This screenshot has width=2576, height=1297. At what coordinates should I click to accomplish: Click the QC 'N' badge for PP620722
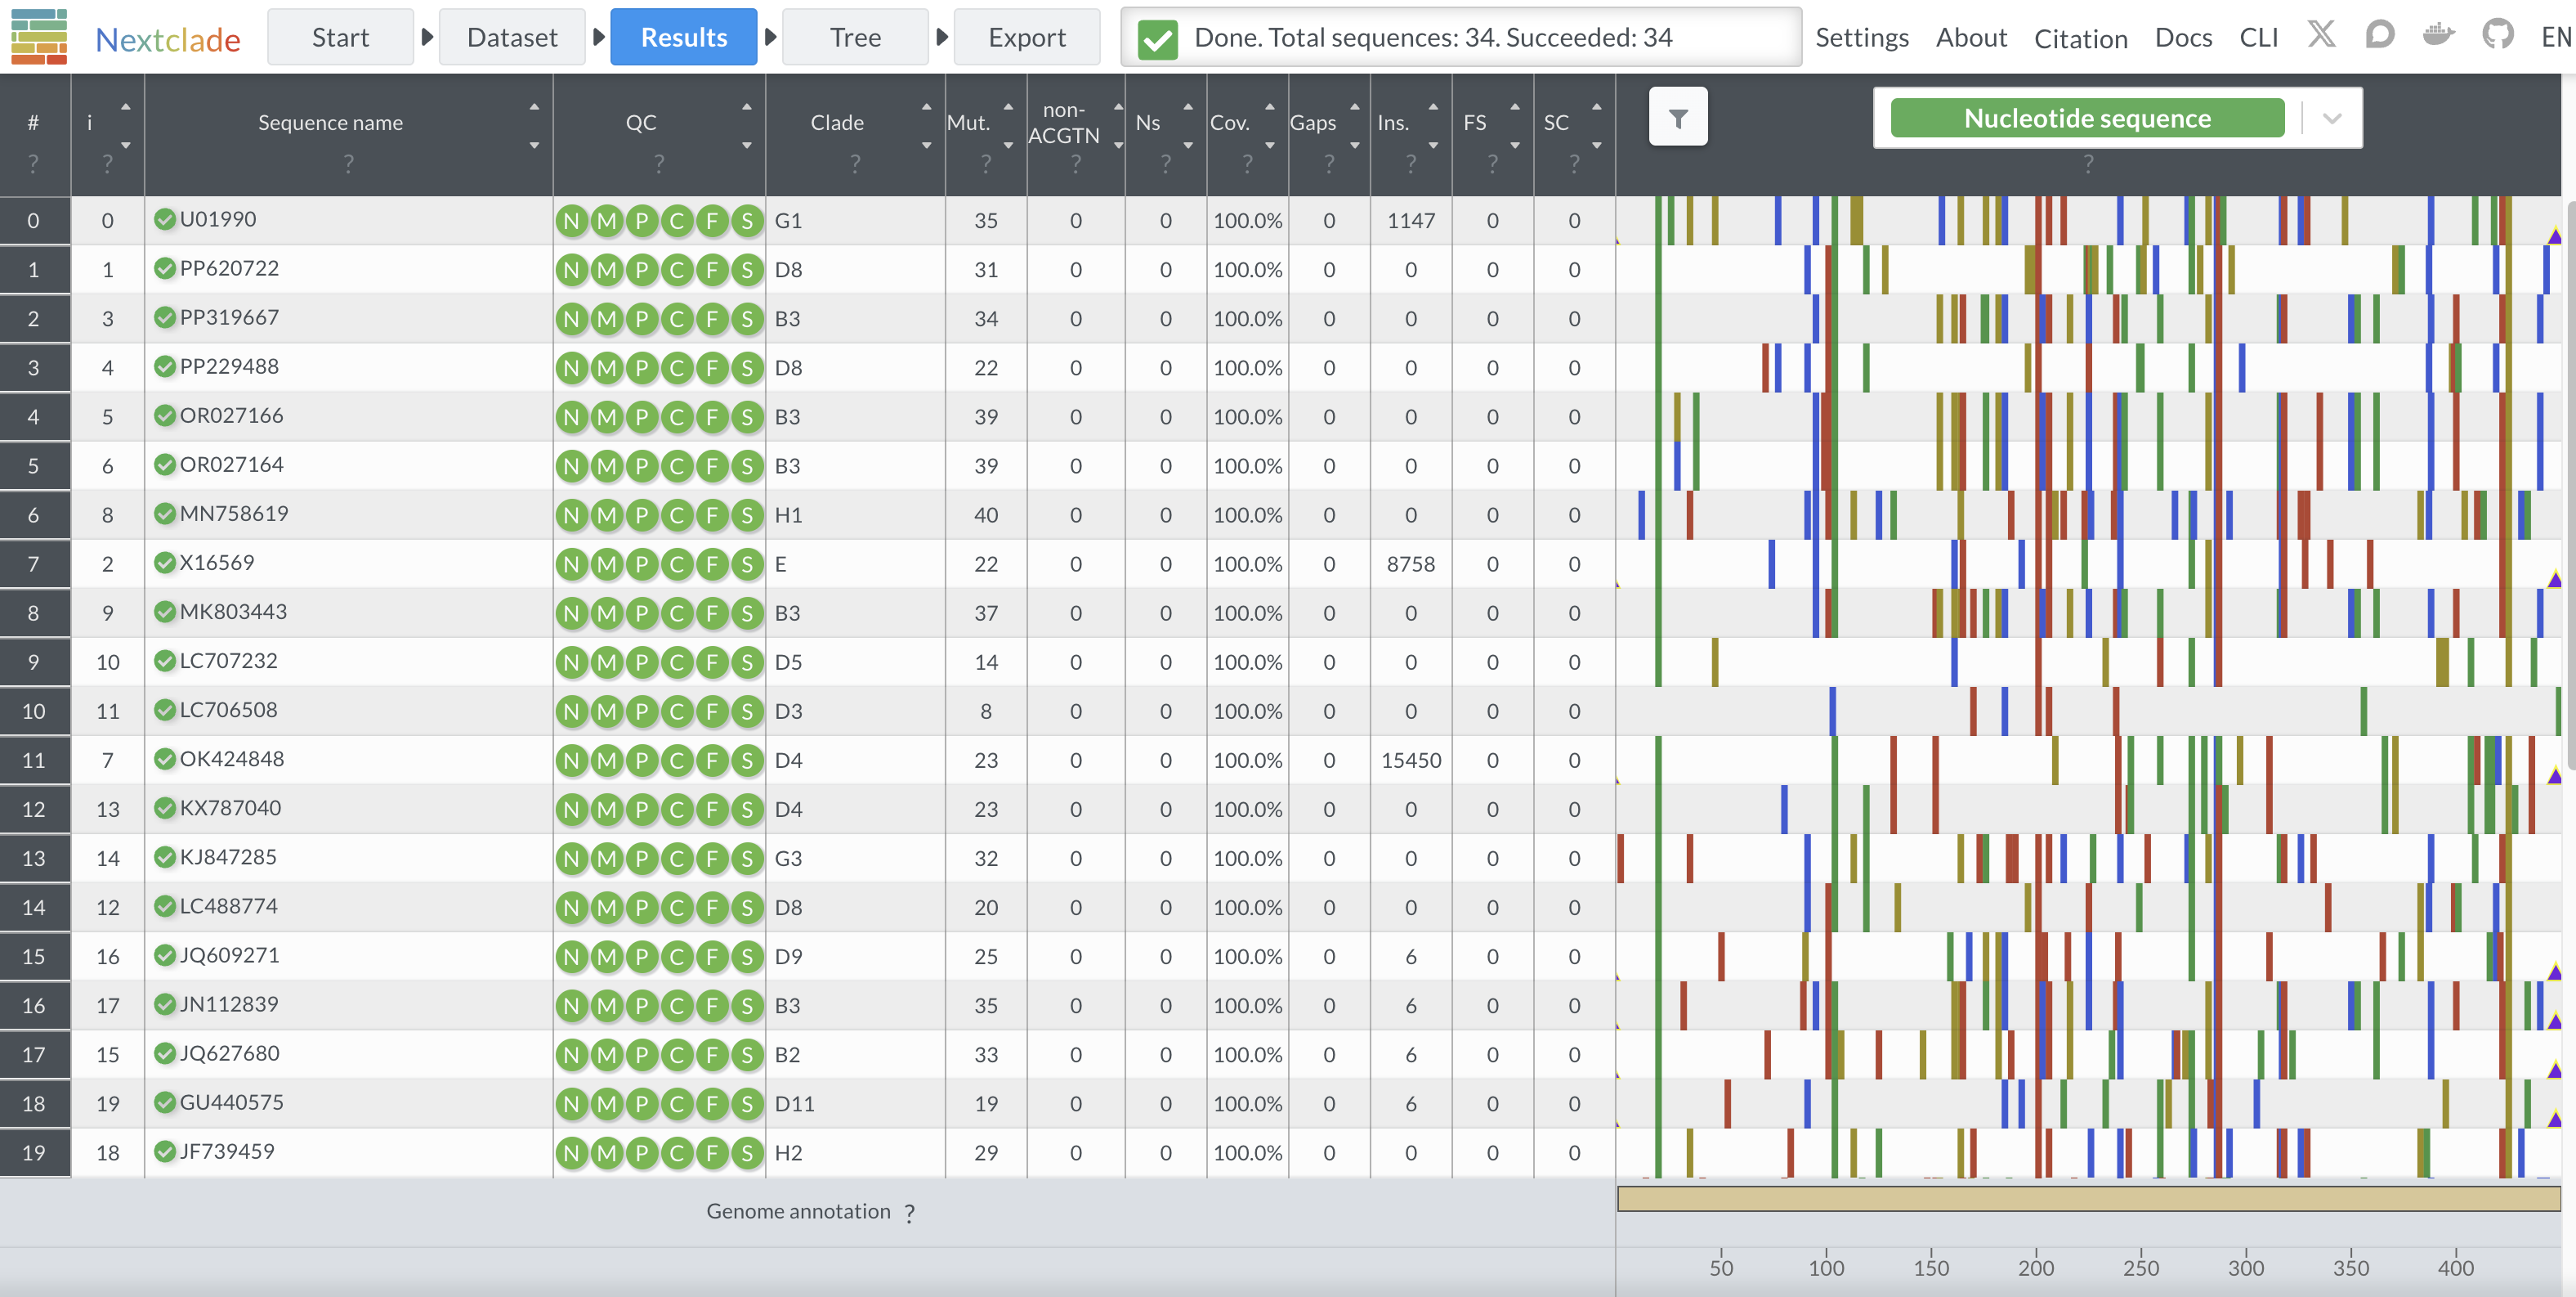click(571, 269)
